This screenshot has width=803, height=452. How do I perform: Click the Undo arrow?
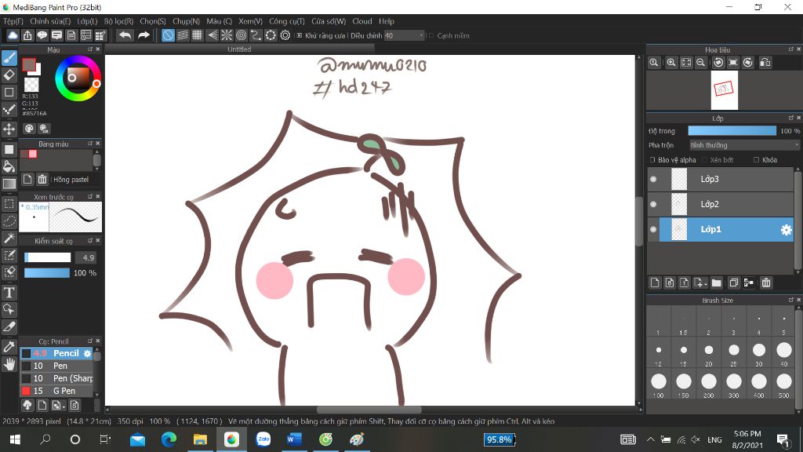125,35
